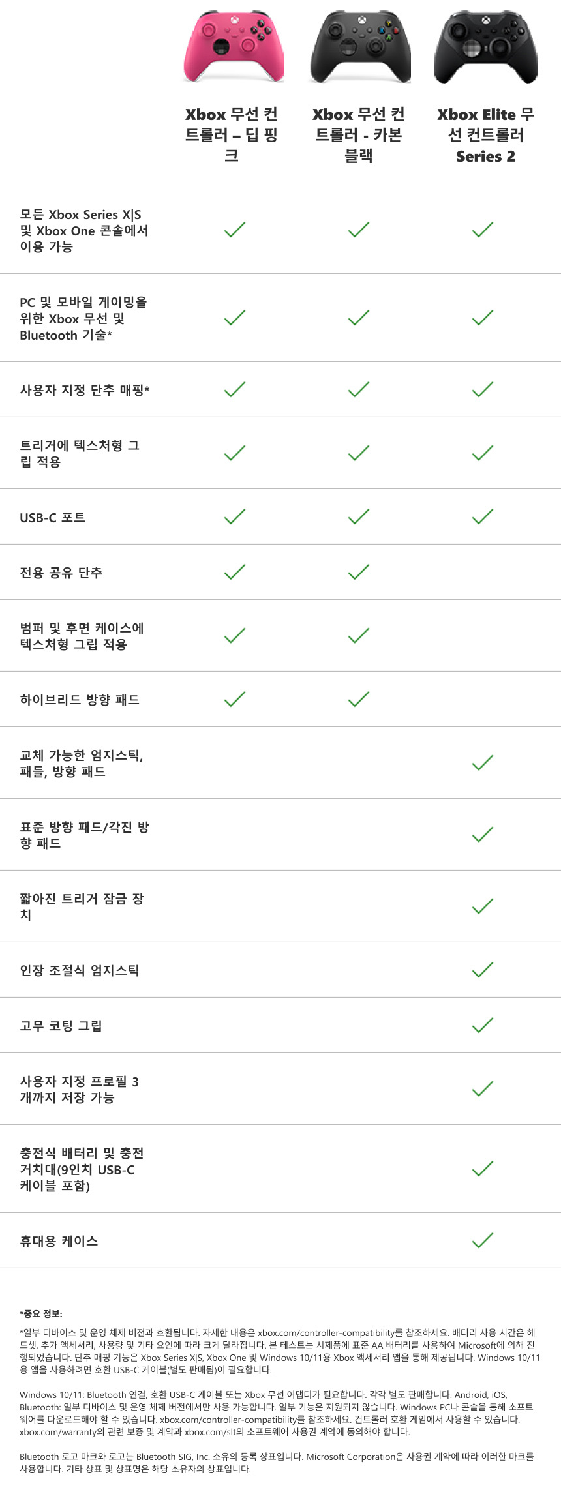Click Deep Pink checkmark in 하이브리드 방향 패드 row

[234, 699]
